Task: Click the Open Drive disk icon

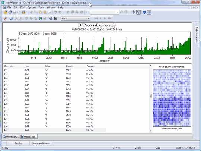Action: click(10, 12)
